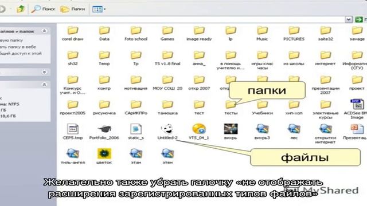Viewport: 367px width, 206px height.
Task: Select the Учебники folder
Action: pos(262,108)
